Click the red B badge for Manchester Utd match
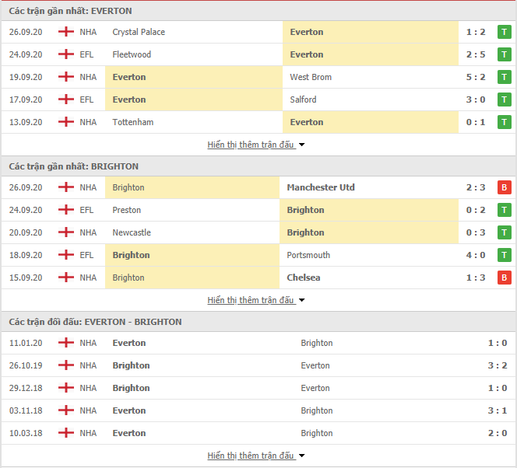This screenshot has height=468, width=517. (x=505, y=187)
